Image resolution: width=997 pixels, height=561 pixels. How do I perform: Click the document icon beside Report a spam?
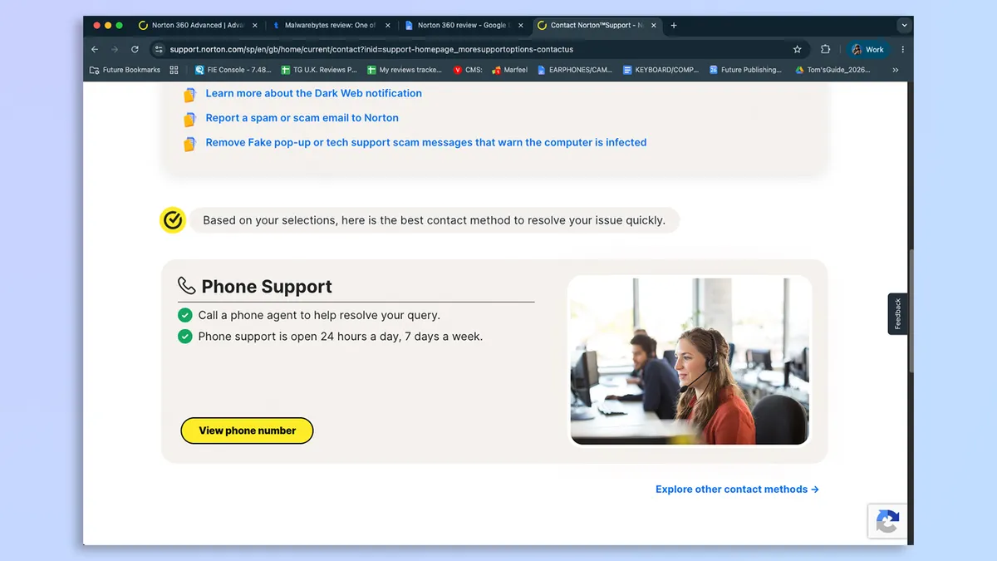189,120
